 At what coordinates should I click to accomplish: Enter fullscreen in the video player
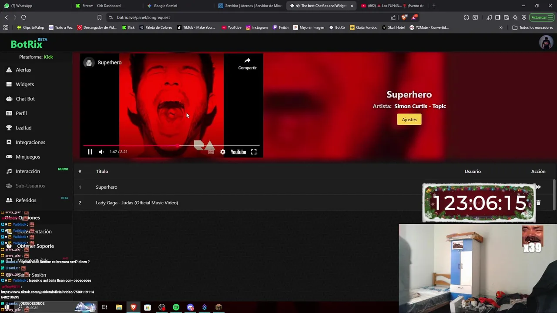[x=254, y=152]
